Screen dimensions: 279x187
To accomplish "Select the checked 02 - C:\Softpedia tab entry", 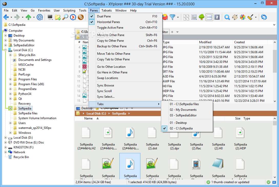I will [187, 128].
